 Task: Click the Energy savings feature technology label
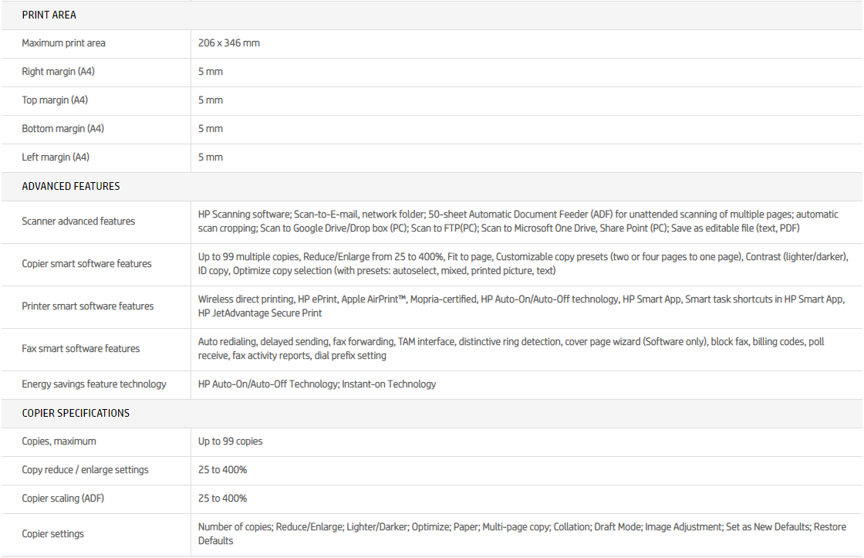[x=93, y=384]
